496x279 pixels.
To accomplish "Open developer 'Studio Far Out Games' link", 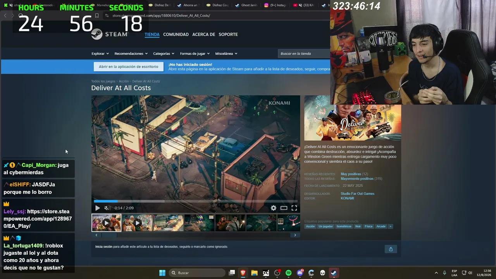I will point(357,194).
